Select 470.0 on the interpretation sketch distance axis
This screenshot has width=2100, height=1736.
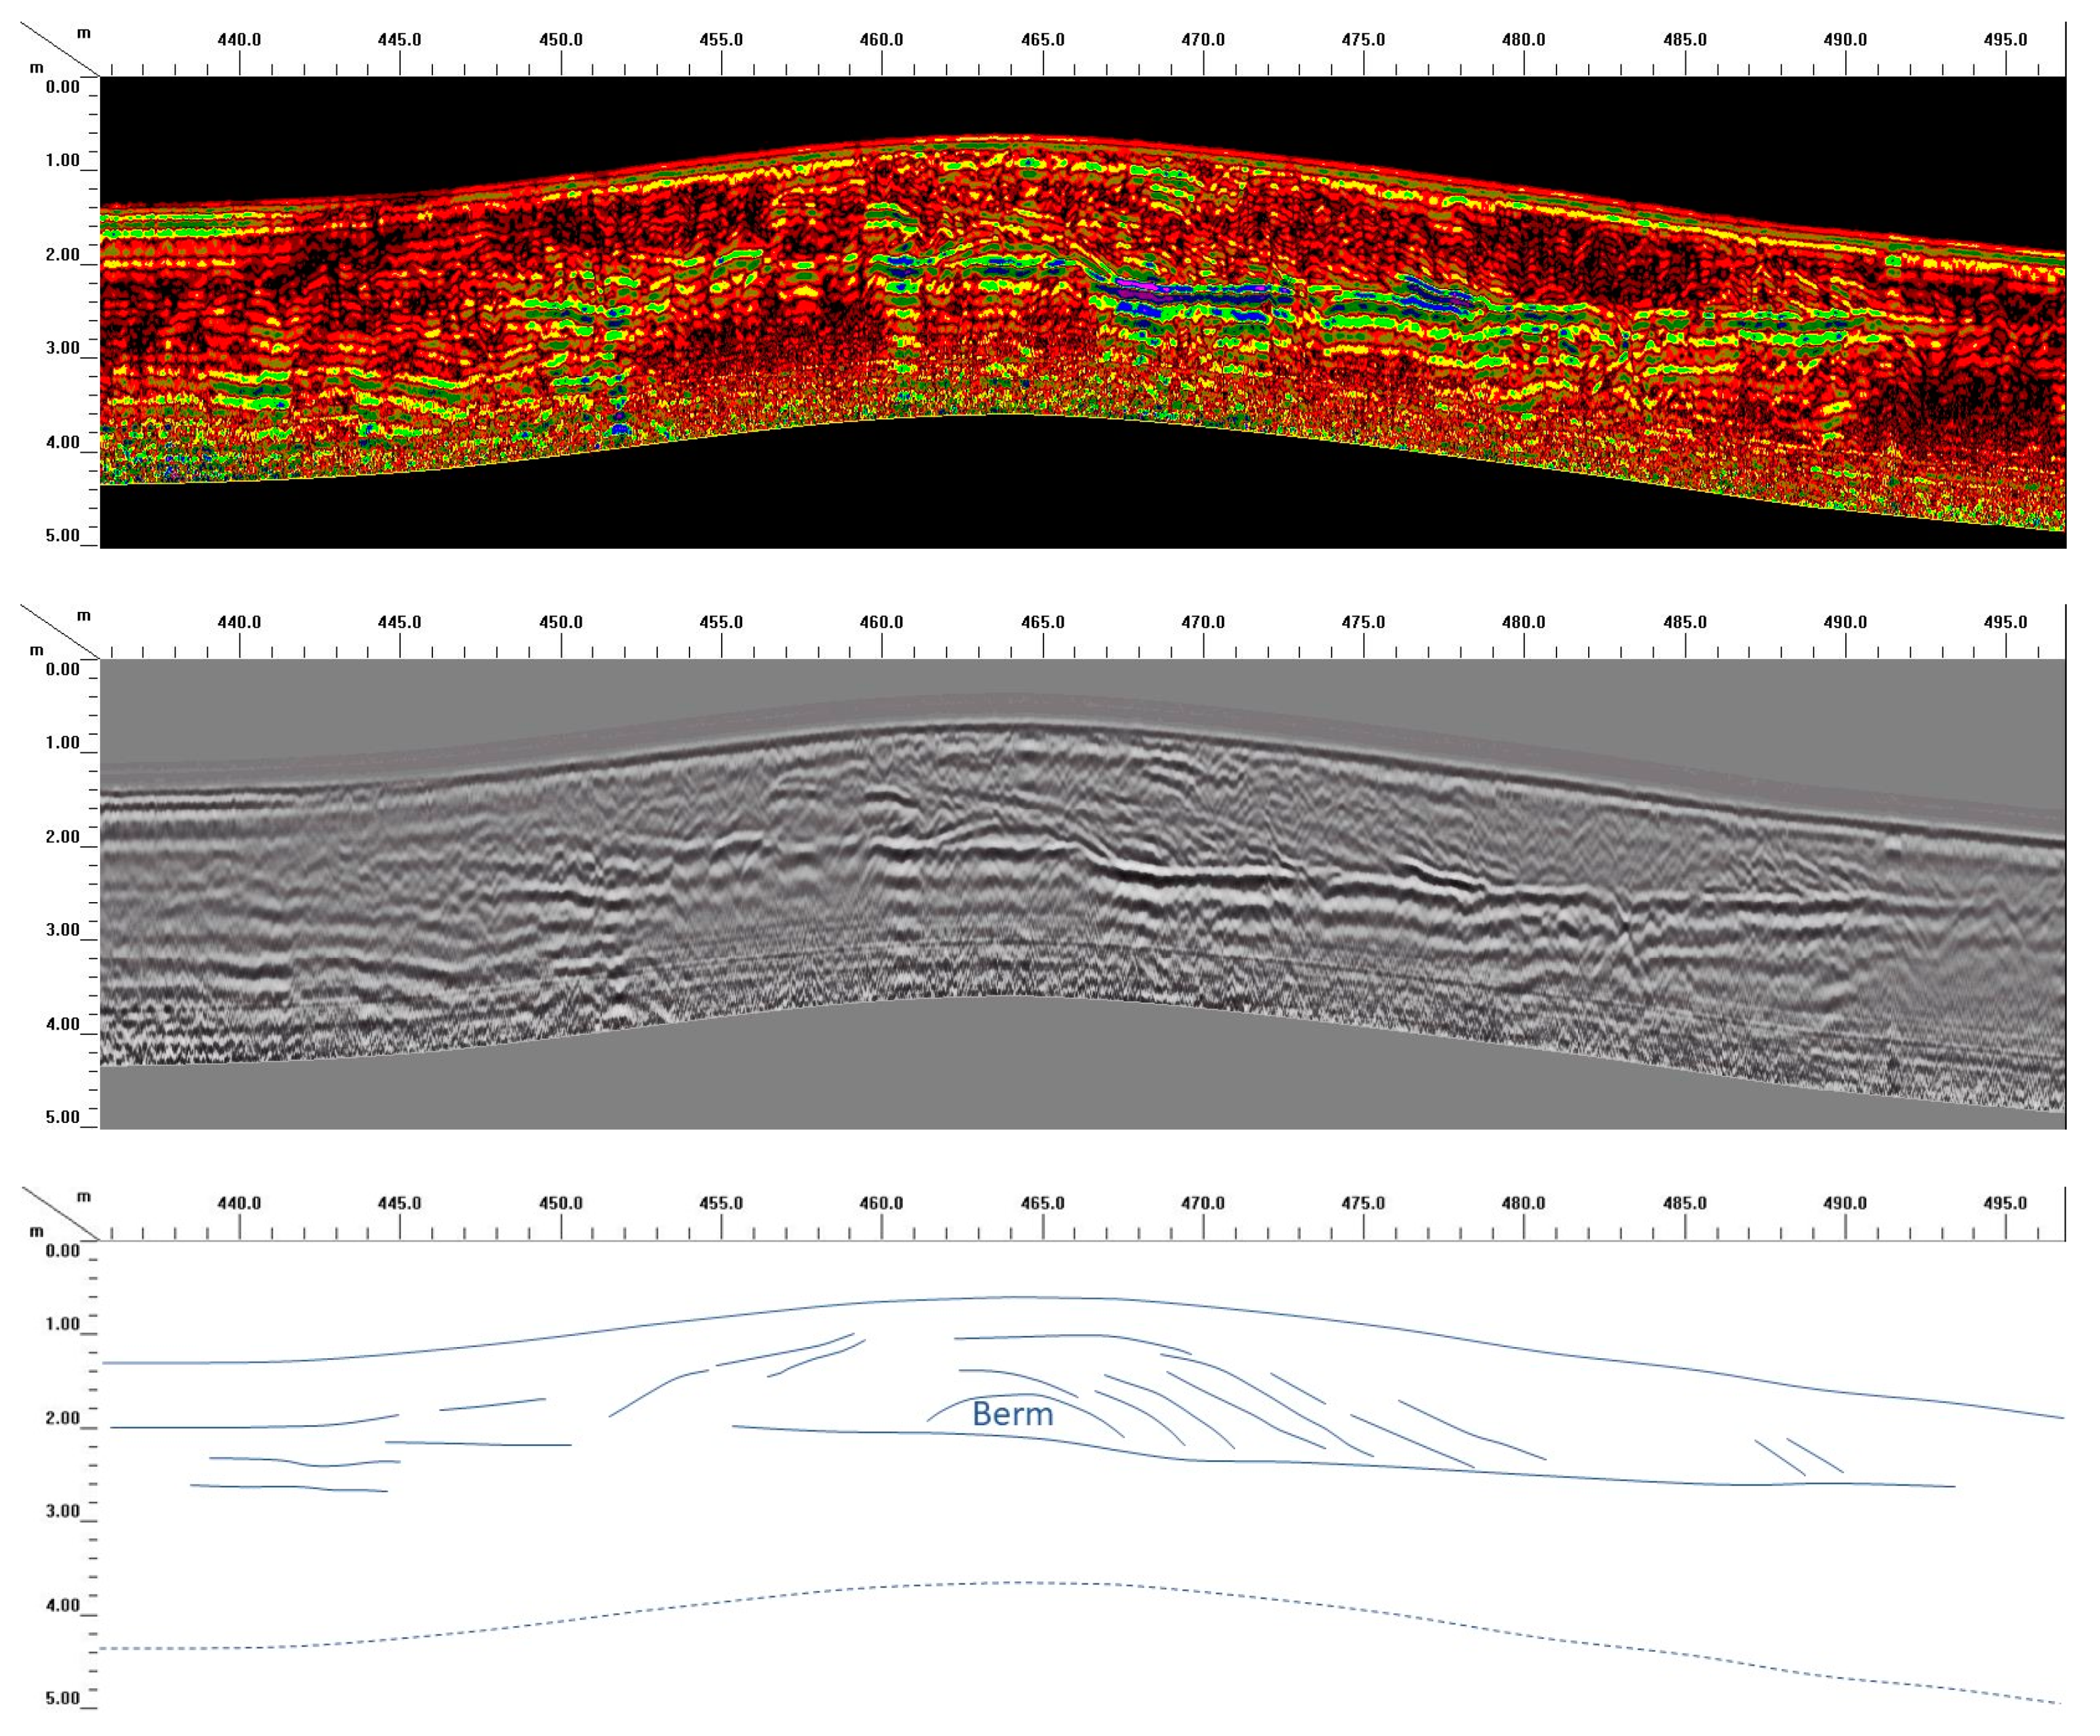point(1203,1203)
